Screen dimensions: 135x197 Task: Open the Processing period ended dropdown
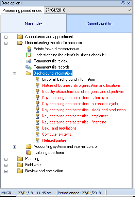(x=129, y=10)
